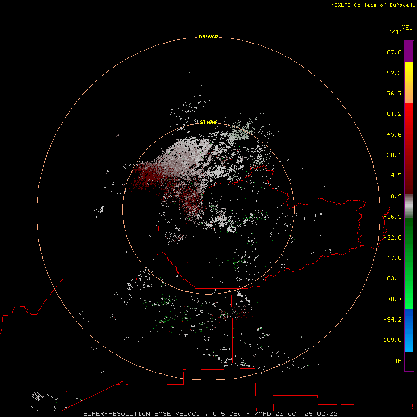Screen dimensions: 417x417
Task: Click the 14.5 velocity scale value
Action: pyautogui.click(x=394, y=176)
